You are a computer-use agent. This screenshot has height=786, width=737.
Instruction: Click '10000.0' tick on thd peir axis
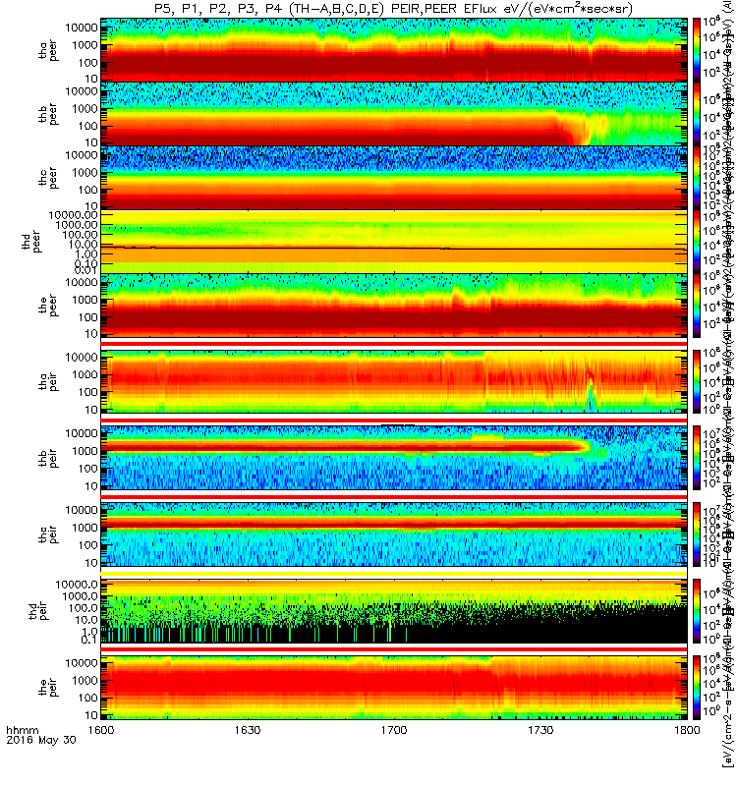click(77, 584)
